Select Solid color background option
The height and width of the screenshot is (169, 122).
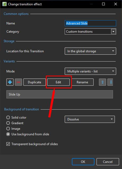click(8, 117)
